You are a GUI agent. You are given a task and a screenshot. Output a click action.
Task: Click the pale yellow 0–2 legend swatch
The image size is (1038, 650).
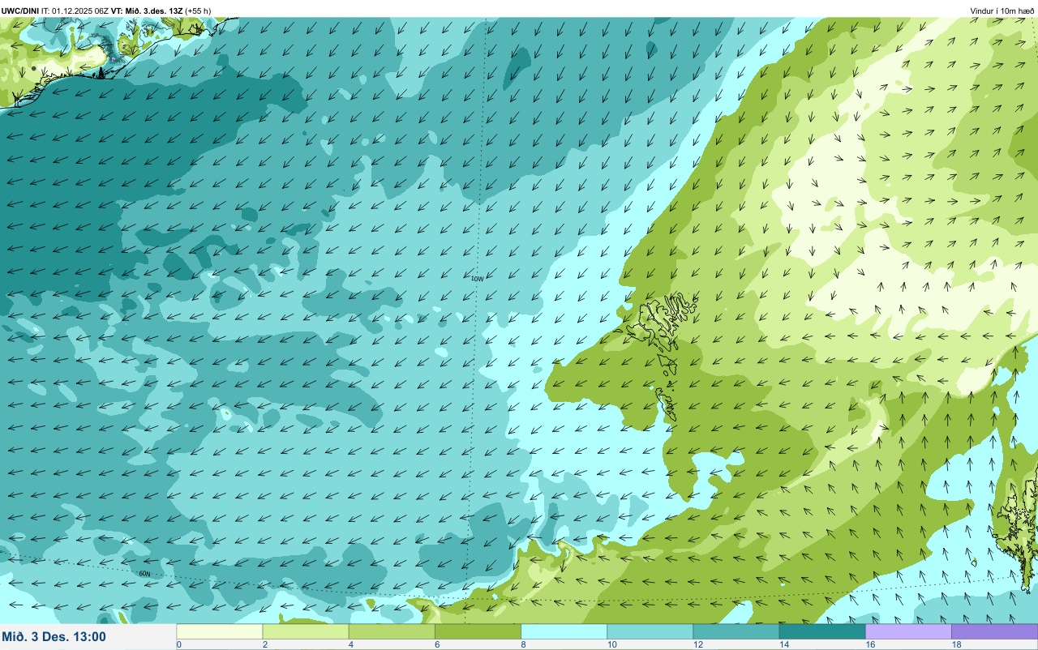220,631
